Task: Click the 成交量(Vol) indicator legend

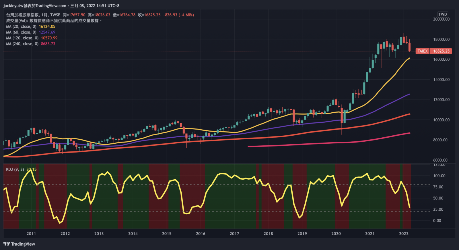Action: 17,21
